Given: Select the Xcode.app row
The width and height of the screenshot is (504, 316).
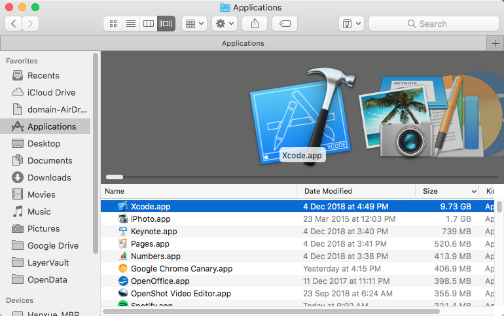Looking at the screenshot, I should tap(298, 206).
